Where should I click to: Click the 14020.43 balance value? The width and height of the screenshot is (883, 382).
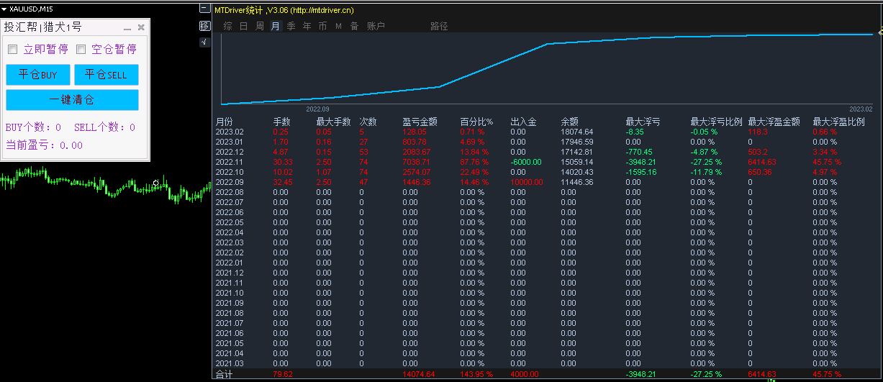click(577, 172)
